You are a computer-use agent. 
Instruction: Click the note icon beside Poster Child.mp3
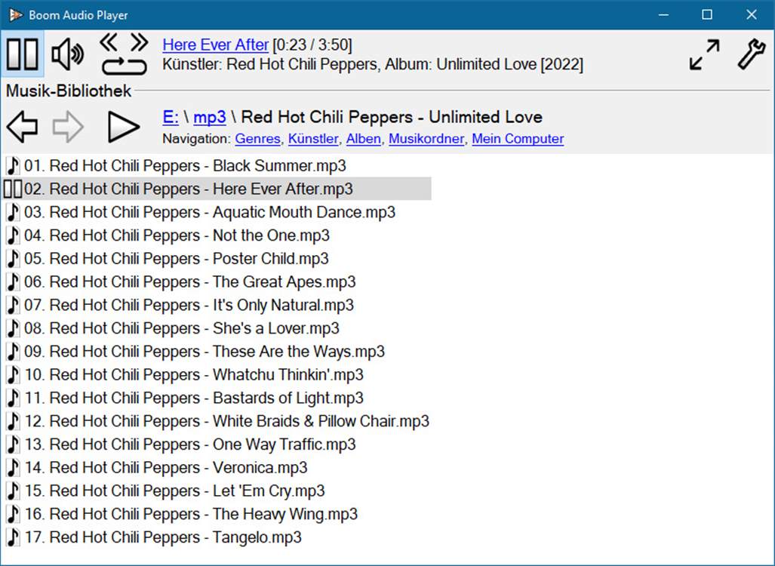click(x=14, y=259)
